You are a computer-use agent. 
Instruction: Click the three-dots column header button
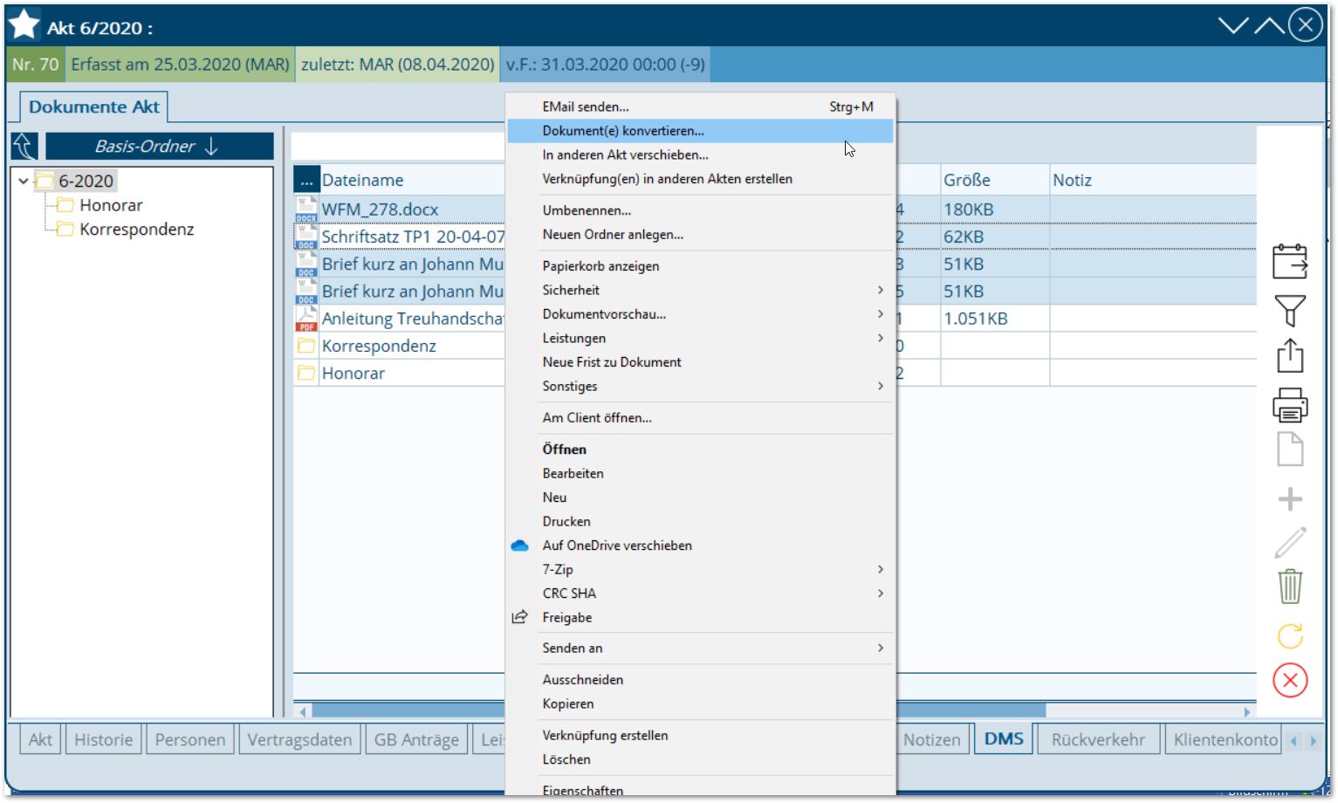pyautogui.click(x=306, y=180)
